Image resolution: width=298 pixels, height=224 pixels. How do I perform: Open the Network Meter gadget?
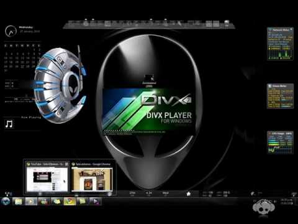pos(280,44)
